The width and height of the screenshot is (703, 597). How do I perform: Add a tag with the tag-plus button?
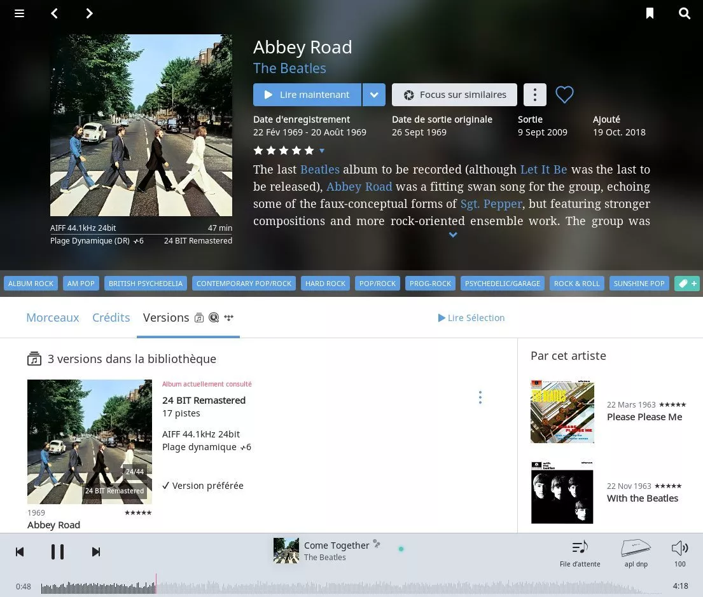pyautogui.click(x=687, y=284)
